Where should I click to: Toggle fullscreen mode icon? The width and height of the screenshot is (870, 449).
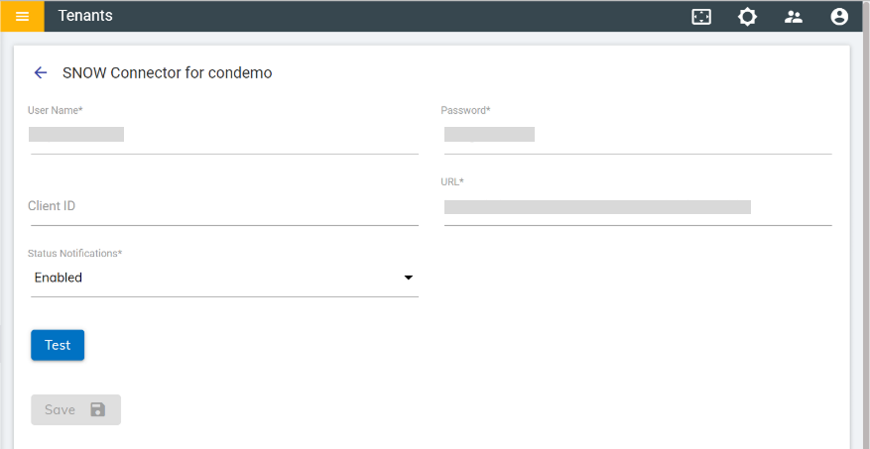pyautogui.click(x=701, y=17)
